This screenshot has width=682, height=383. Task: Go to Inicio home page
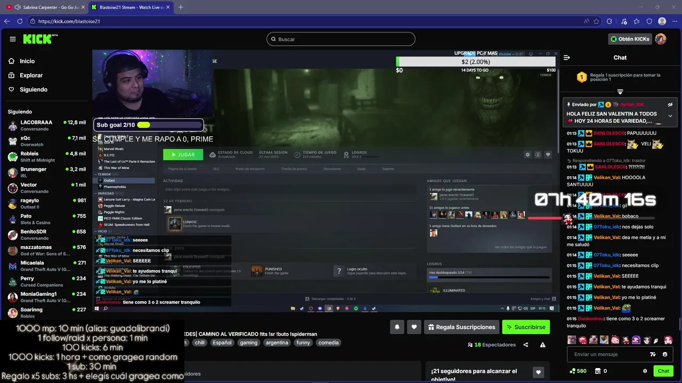click(x=21, y=61)
